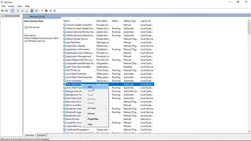Click the Export List toolbar icon
Screen dimensions: 251x141
[x=26, y=11]
